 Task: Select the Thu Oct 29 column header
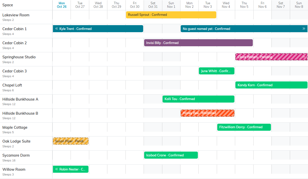pos(116,5)
